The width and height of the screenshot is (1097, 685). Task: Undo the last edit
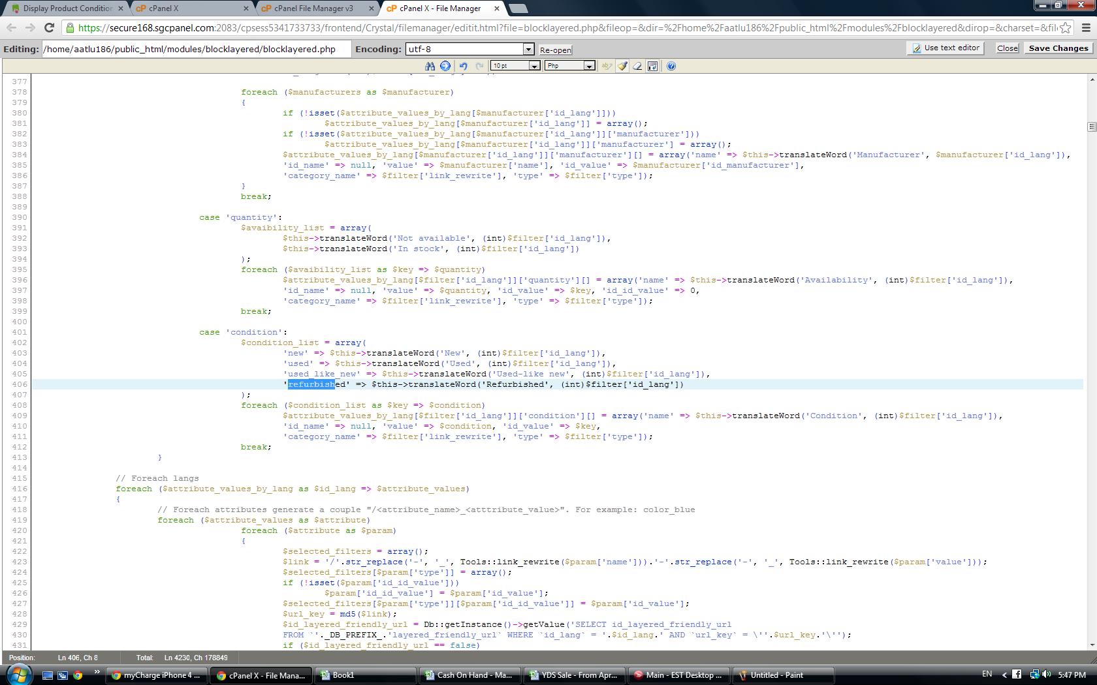(463, 66)
